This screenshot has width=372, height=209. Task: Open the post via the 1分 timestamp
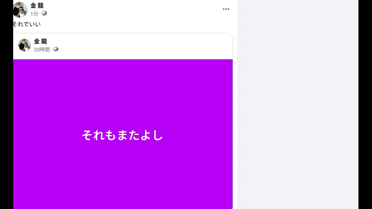tap(34, 14)
